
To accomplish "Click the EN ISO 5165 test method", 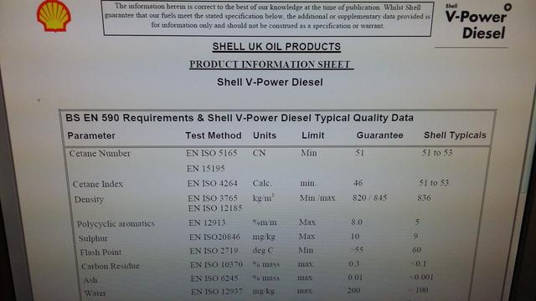I will (212, 153).
